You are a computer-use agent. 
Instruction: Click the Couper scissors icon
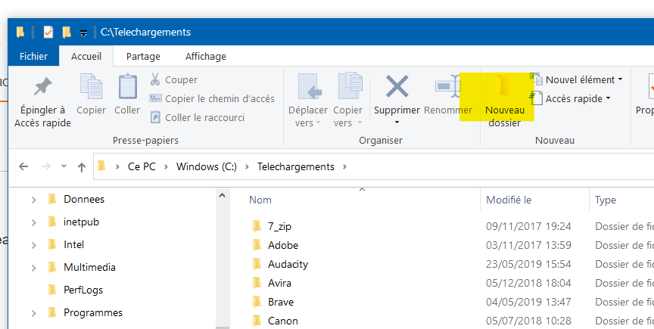pos(155,79)
